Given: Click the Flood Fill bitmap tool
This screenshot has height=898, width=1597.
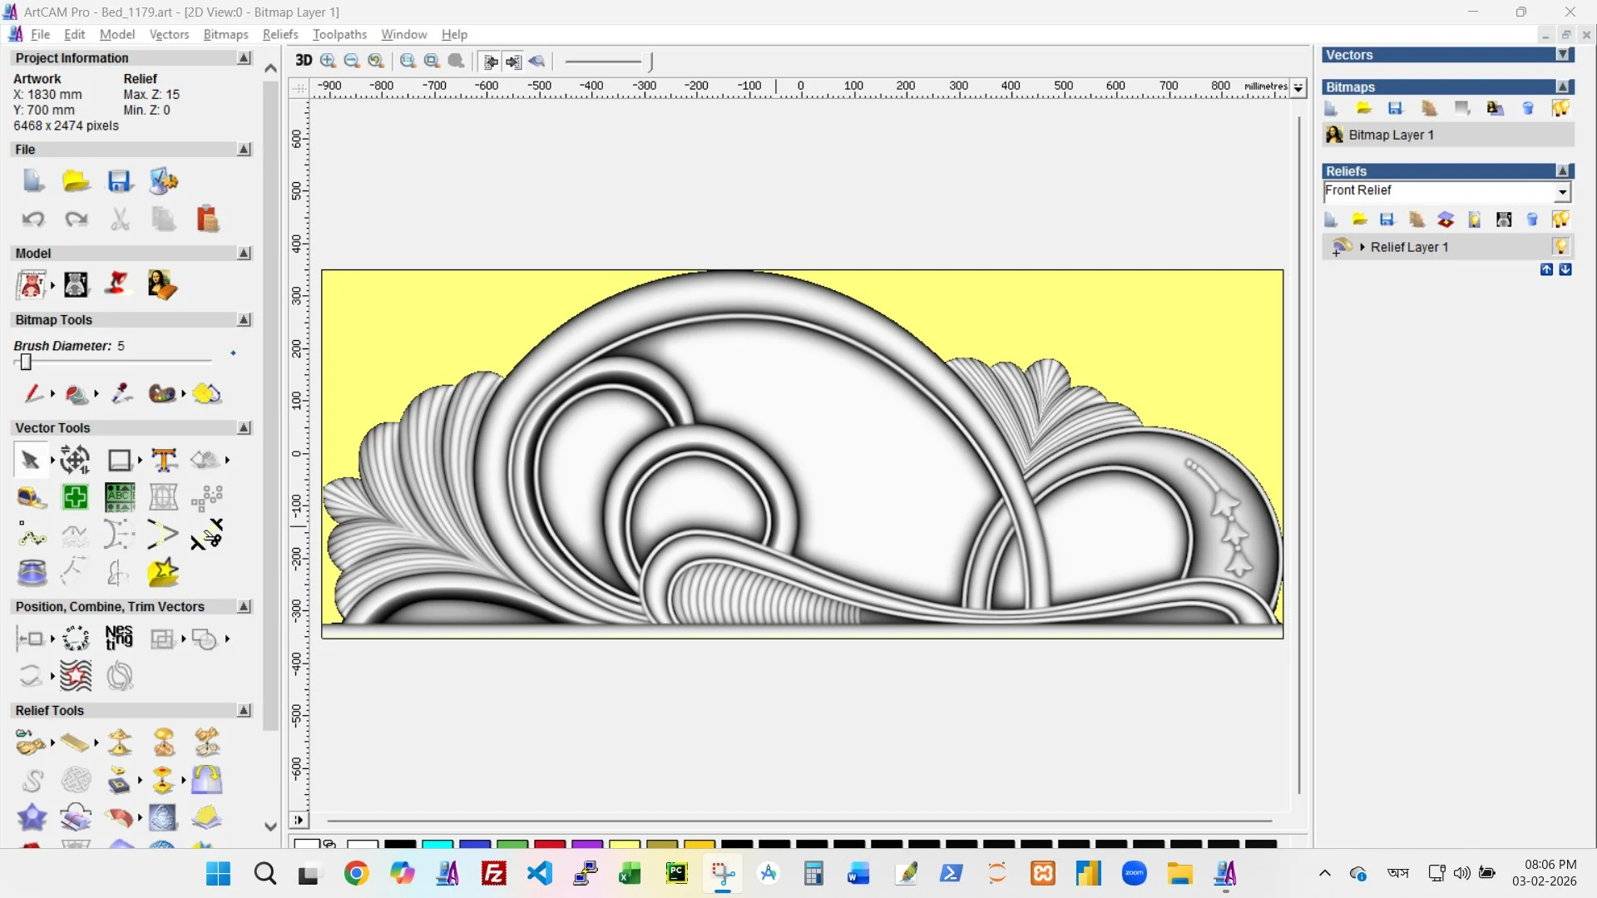Looking at the screenshot, I should (x=77, y=393).
